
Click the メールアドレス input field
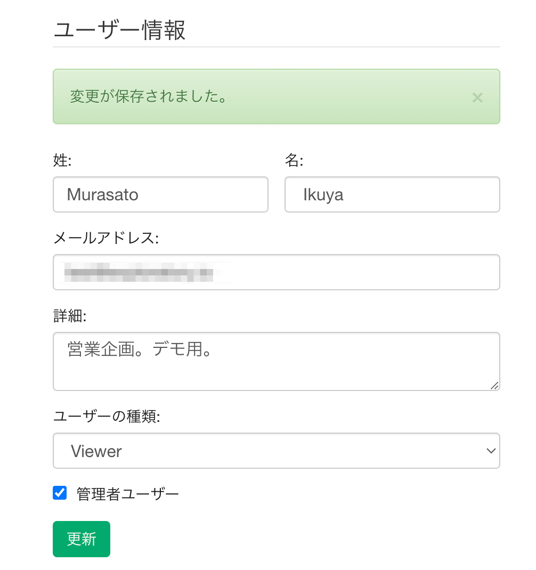point(277,272)
